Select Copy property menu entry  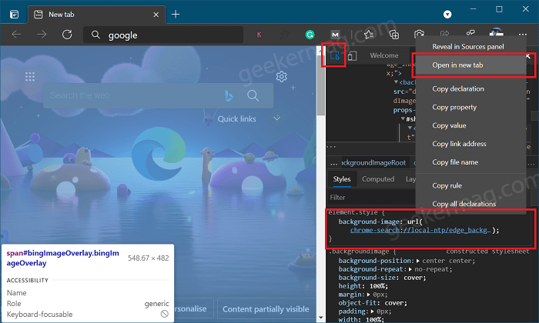coord(454,107)
